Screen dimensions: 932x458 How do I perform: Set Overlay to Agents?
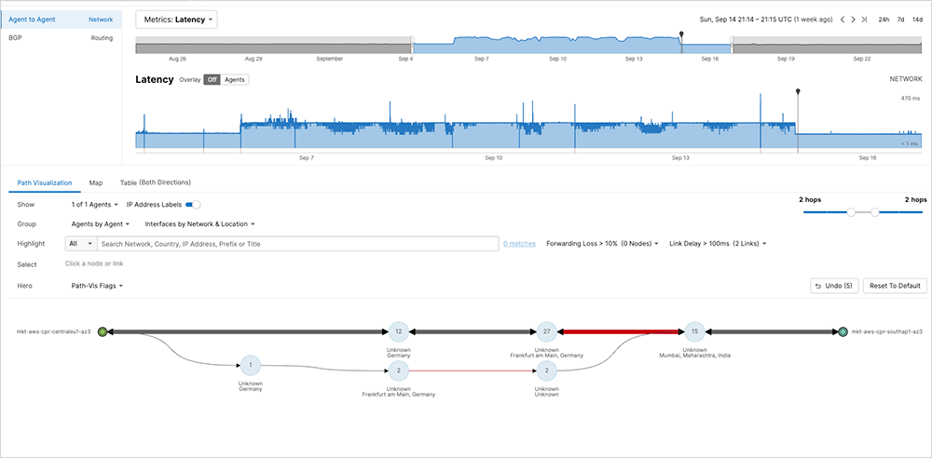235,80
